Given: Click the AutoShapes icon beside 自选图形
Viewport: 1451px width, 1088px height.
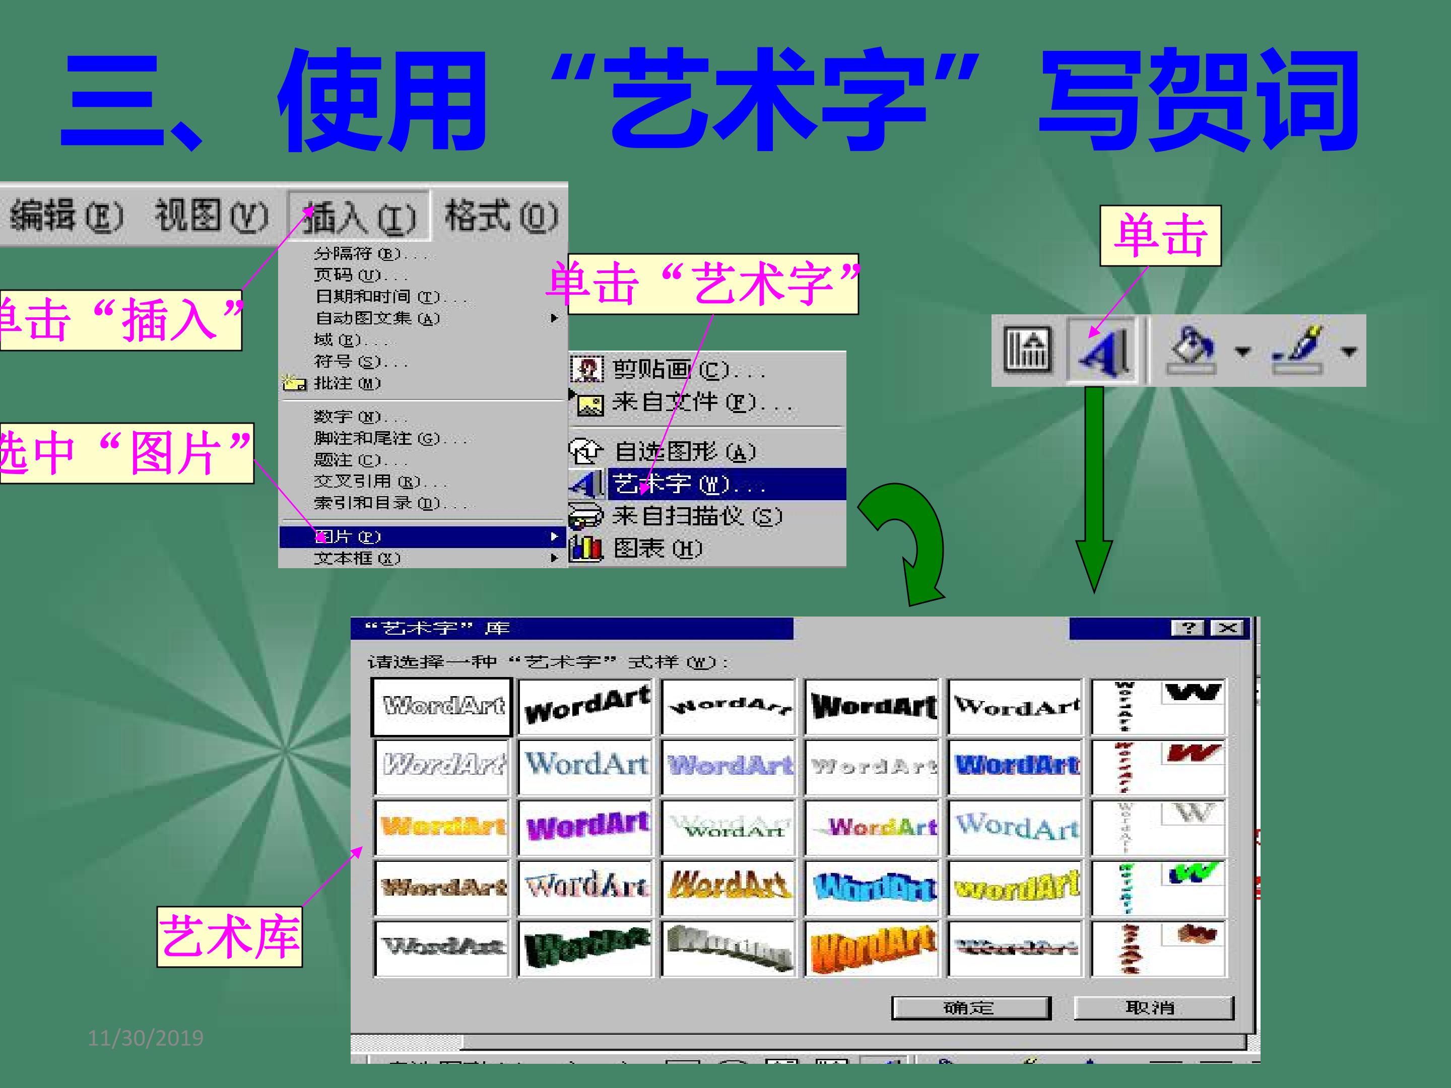Looking at the screenshot, I should tap(586, 450).
